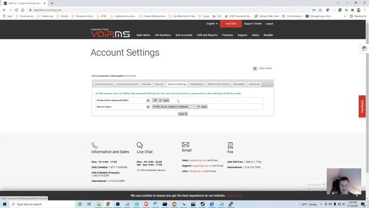369x208 pixels.
Task: Click Apply next to Device type
Action: 204,107
